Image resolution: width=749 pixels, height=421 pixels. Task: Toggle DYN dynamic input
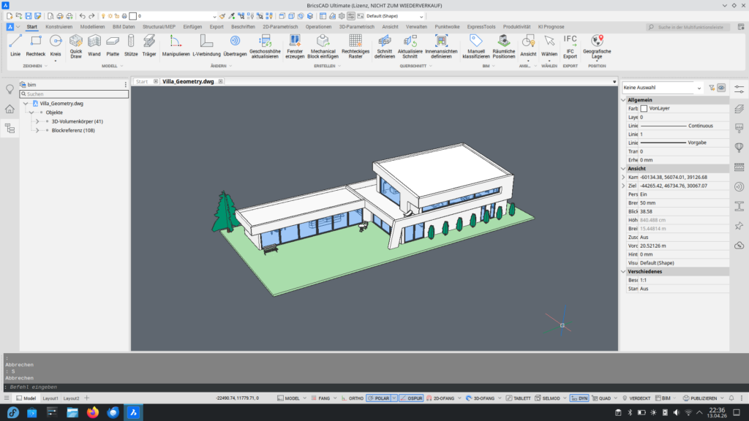point(580,398)
